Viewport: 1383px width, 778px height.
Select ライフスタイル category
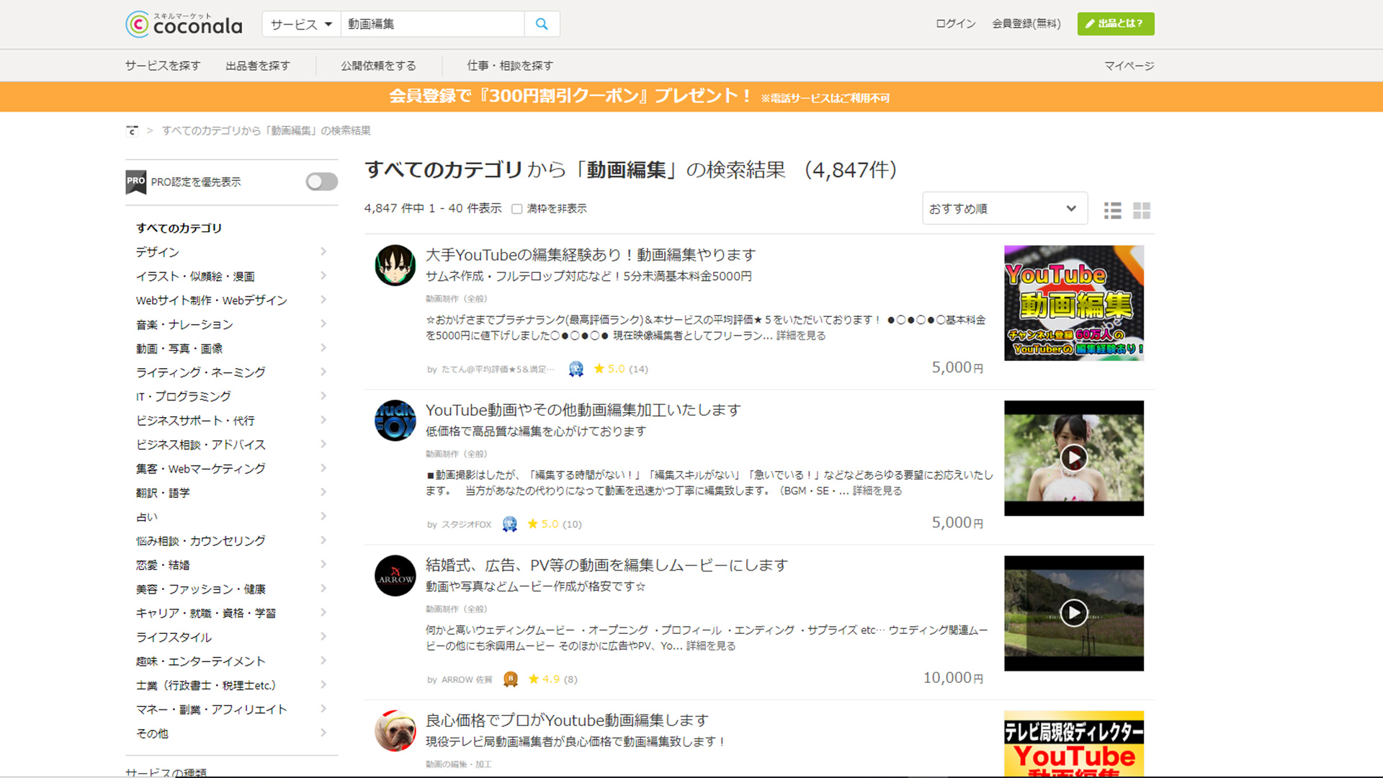pyautogui.click(x=174, y=638)
